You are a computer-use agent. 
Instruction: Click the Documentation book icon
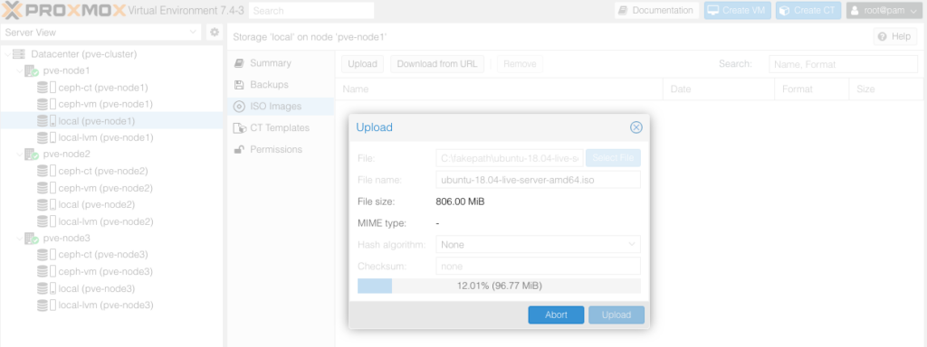coord(623,11)
